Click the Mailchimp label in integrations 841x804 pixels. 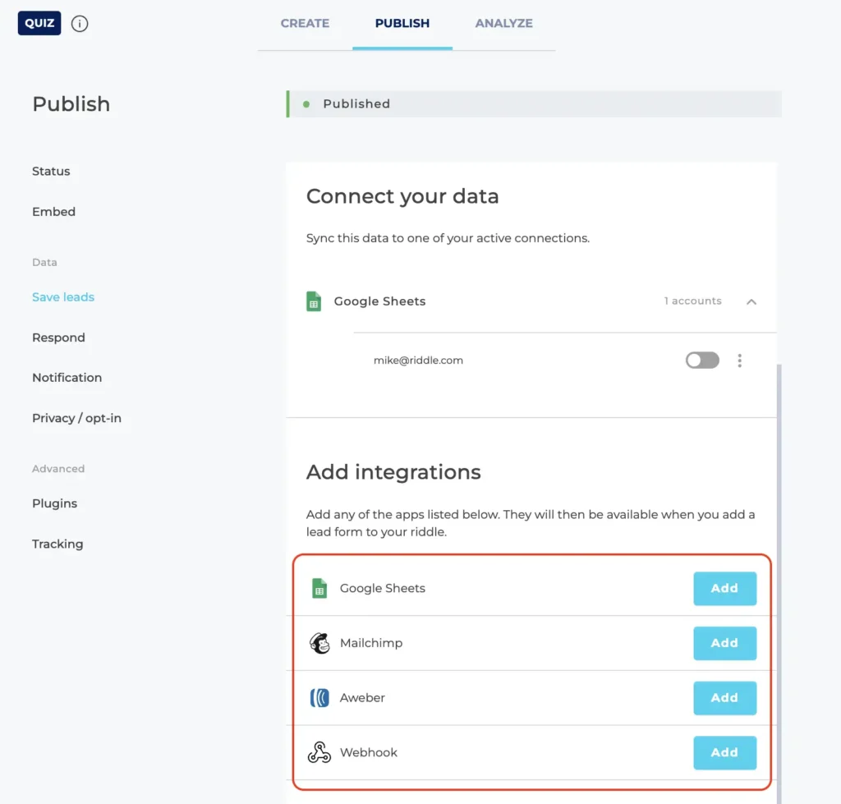pos(371,642)
